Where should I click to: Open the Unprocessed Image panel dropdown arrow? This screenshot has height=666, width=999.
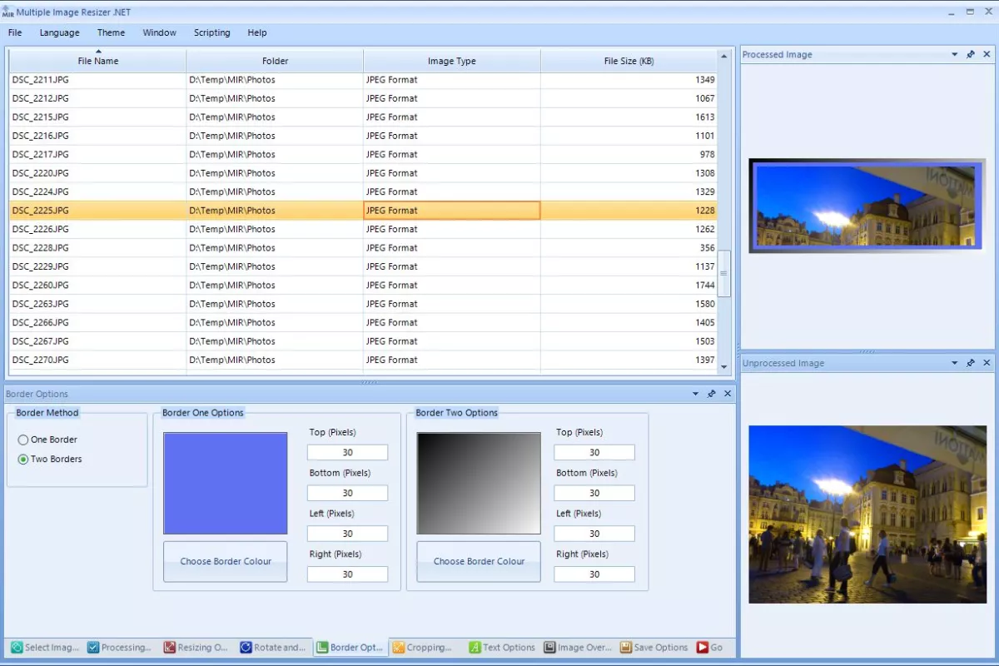click(x=954, y=363)
